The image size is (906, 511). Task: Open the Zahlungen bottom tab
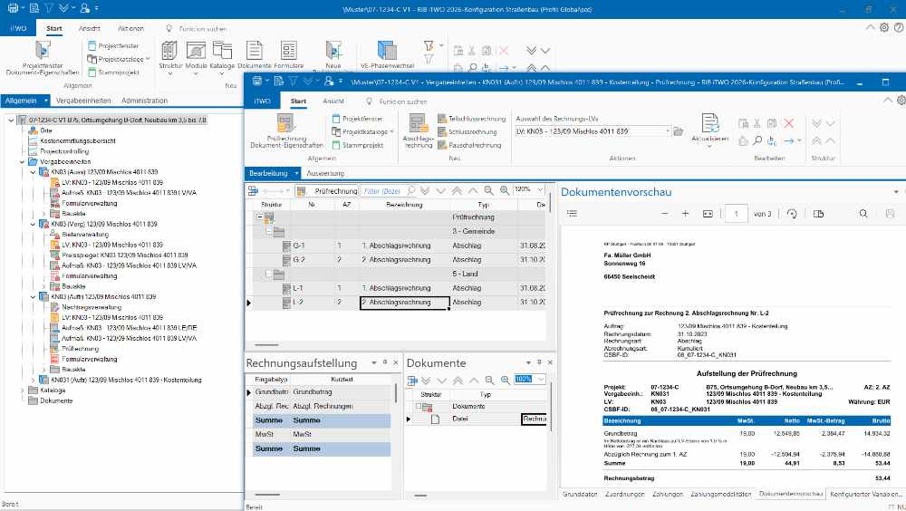click(x=668, y=494)
